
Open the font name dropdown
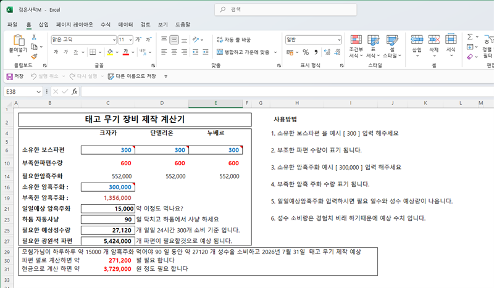click(x=114, y=39)
